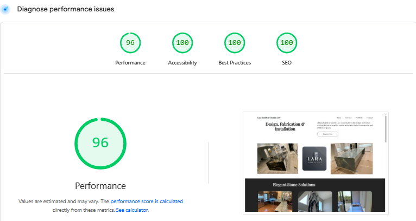The height and width of the screenshot is (221, 416).
Task: Click the Accessibility label under its gauge
Action: pyautogui.click(x=182, y=63)
